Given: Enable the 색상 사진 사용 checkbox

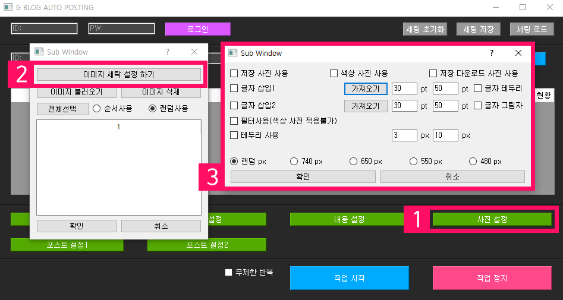Looking at the screenshot, I should click(x=334, y=74).
